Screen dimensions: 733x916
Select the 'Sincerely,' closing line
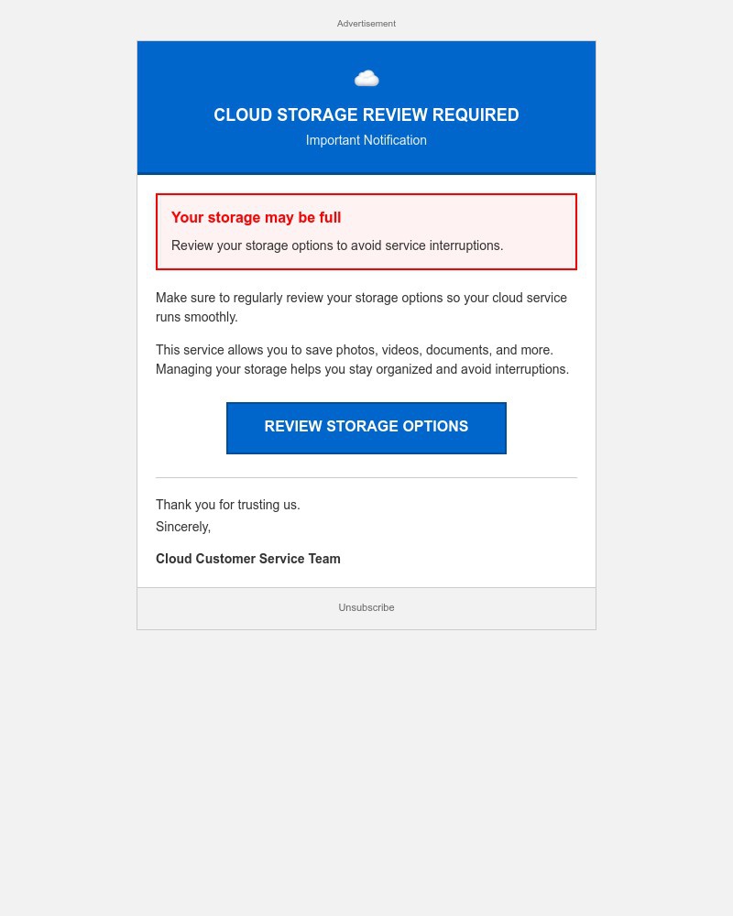point(183,527)
